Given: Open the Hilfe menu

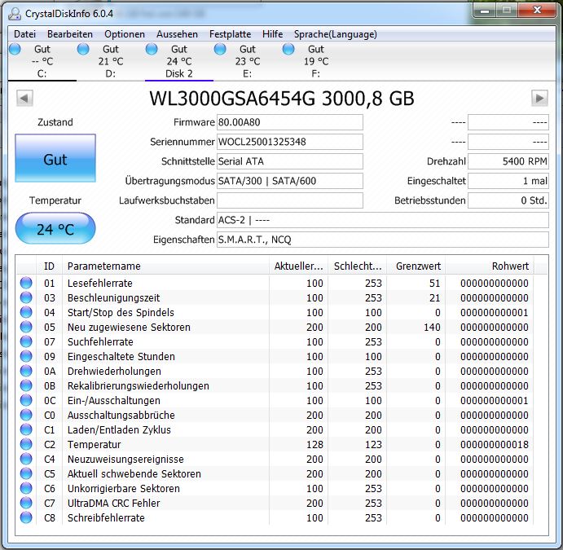Looking at the screenshot, I should click(272, 34).
